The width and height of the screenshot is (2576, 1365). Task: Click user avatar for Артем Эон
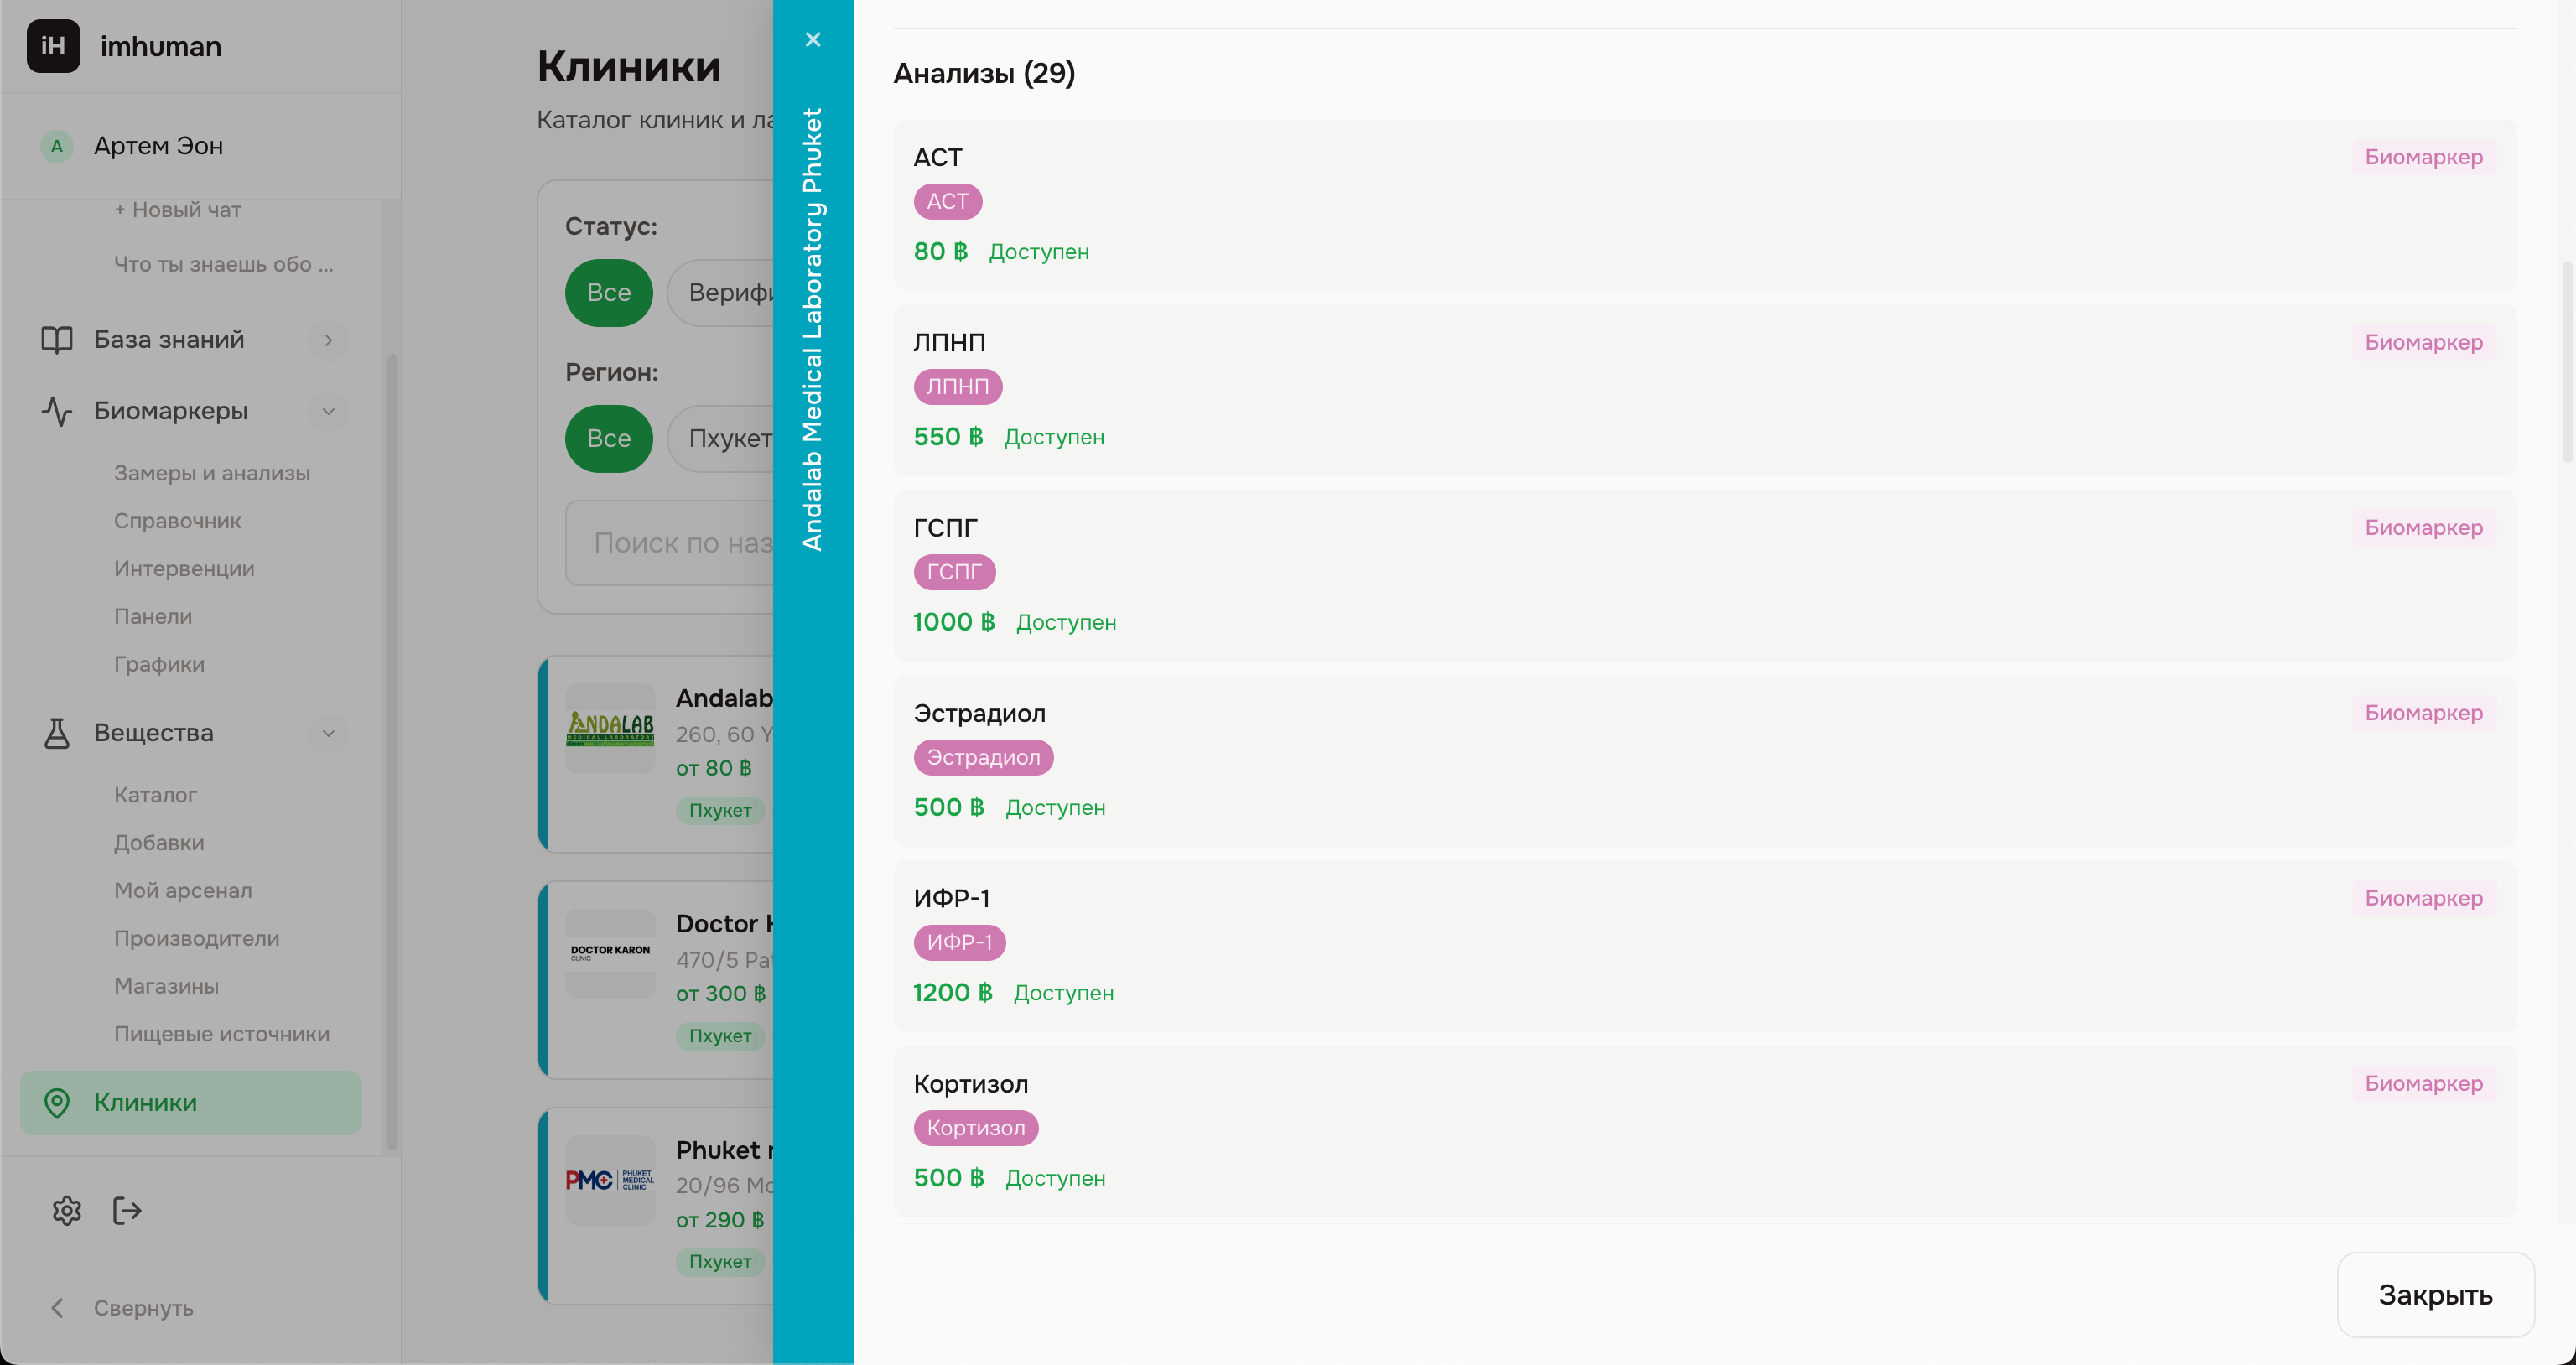pyautogui.click(x=57, y=146)
